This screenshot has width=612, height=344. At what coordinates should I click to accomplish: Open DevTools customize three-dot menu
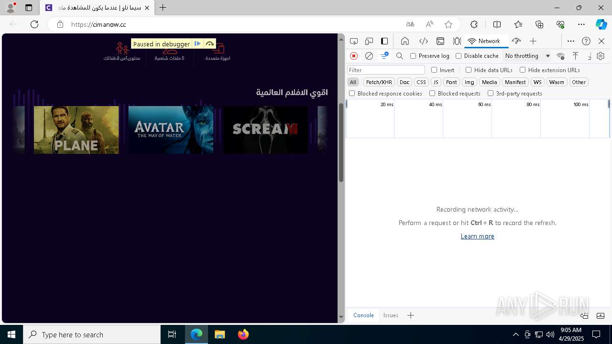point(571,41)
